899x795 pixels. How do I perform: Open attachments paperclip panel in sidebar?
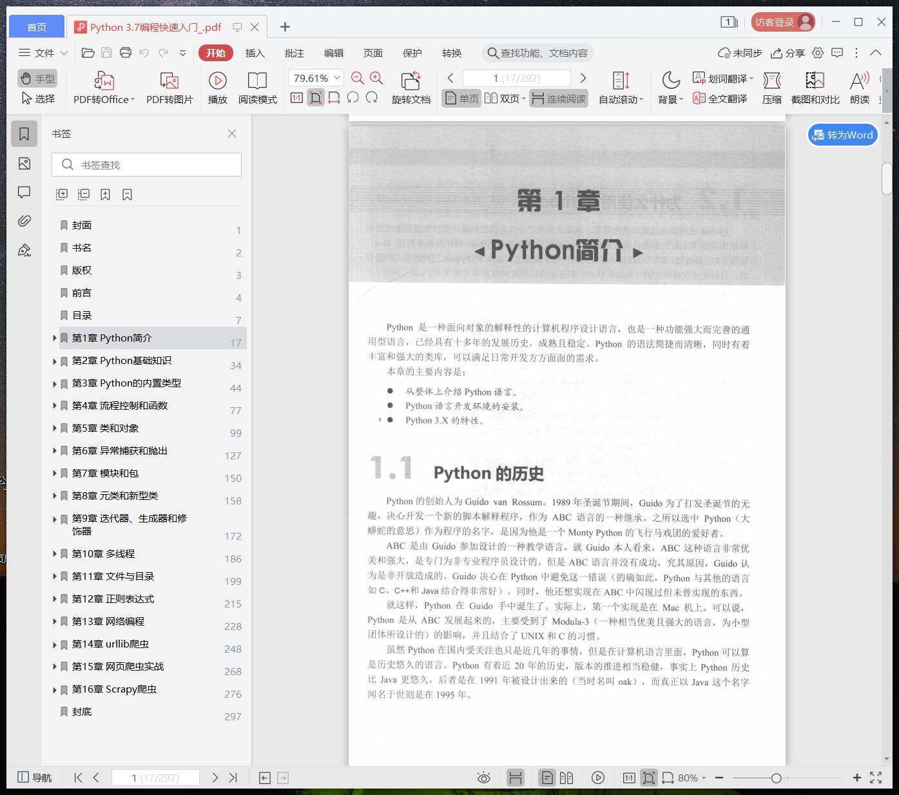click(x=24, y=221)
